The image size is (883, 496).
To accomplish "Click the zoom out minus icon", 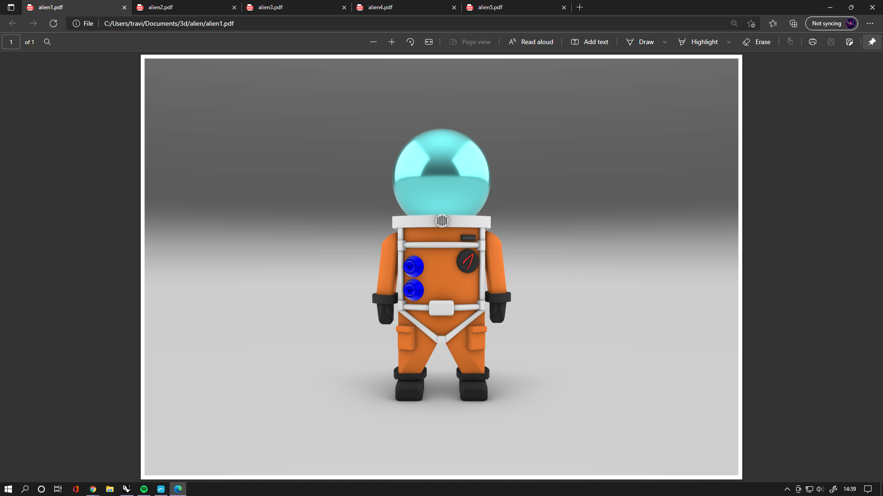I will click(x=373, y=42).
